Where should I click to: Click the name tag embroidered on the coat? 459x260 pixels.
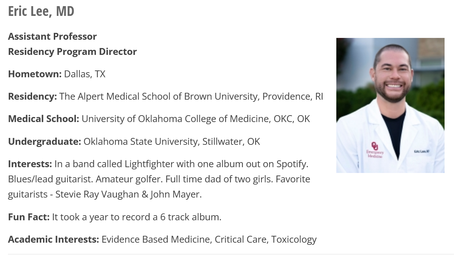421,151
